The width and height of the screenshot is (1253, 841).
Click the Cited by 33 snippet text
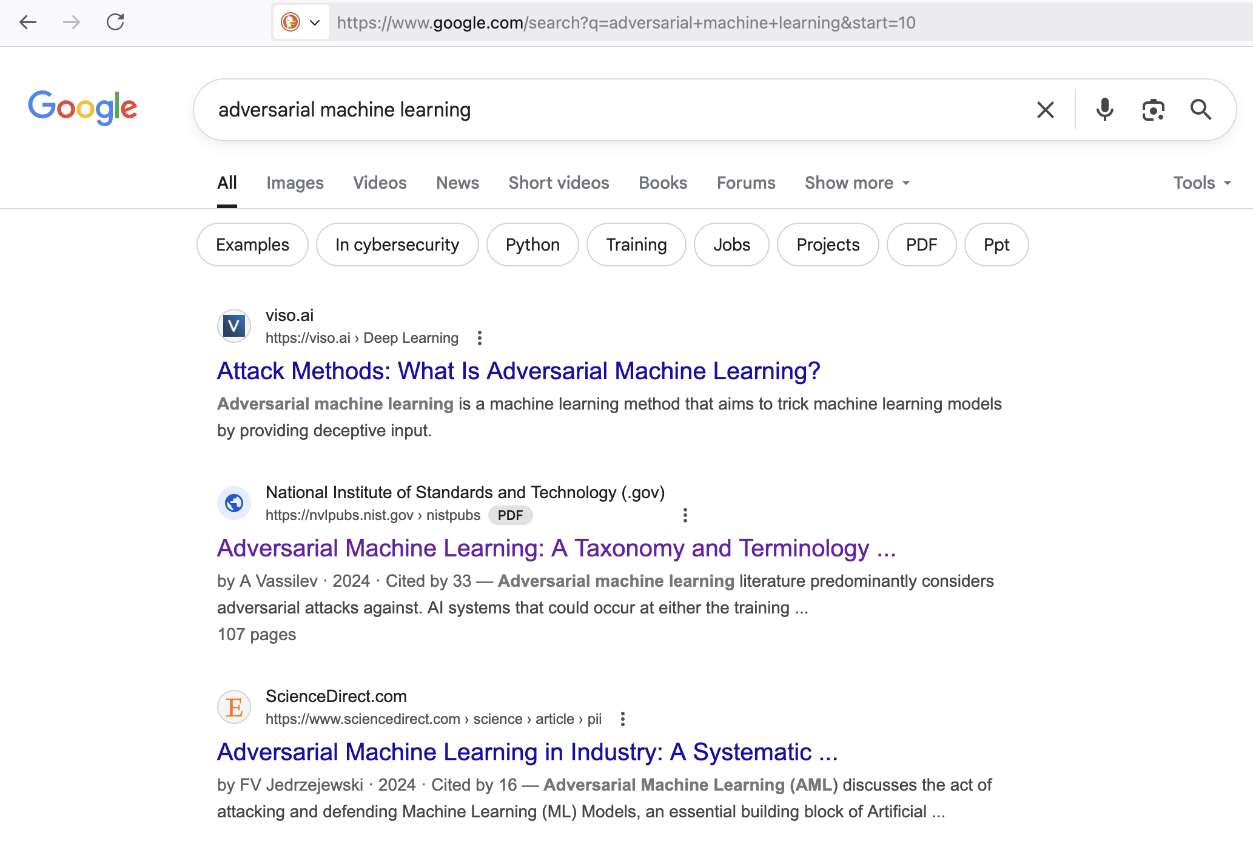tap(428, 581)
